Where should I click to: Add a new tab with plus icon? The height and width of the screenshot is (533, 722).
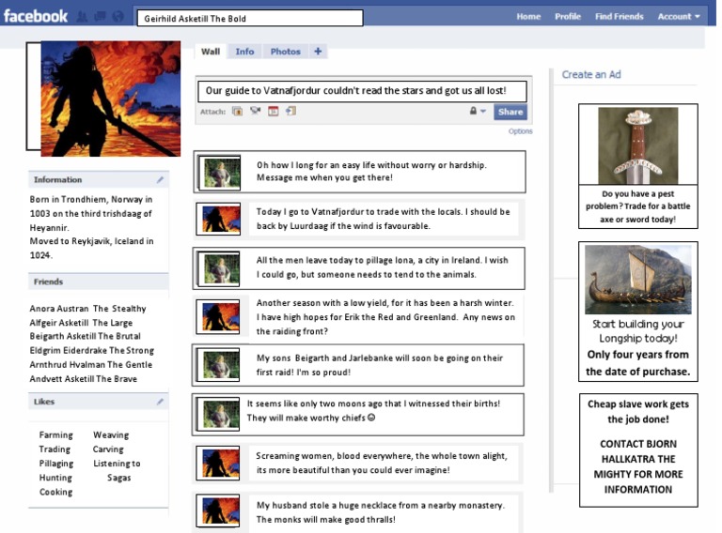click(x=318, y=52)
